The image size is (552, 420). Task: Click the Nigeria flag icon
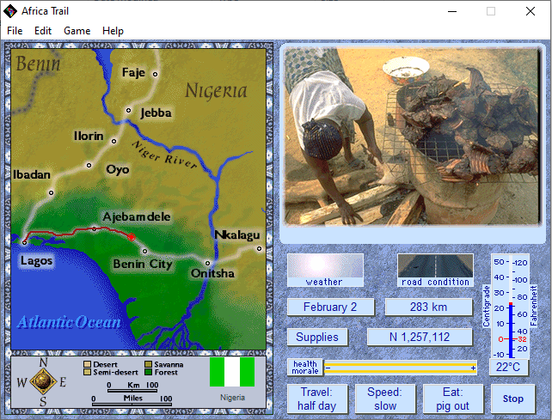point(232,373)
